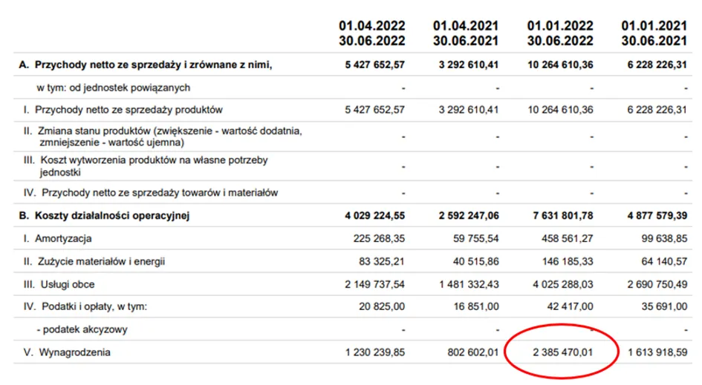Click the value 4 029 224,55
Screen dimensions: 702x385
[374, 216]
